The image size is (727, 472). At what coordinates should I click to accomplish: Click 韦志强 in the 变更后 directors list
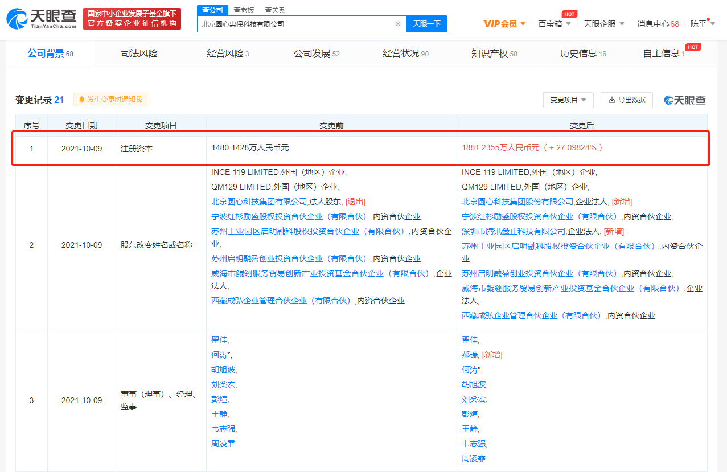tap(474, 444)
